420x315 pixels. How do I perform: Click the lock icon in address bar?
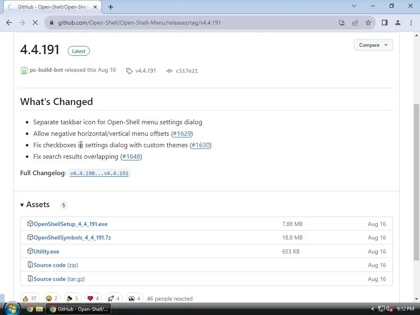click(52, 23)
